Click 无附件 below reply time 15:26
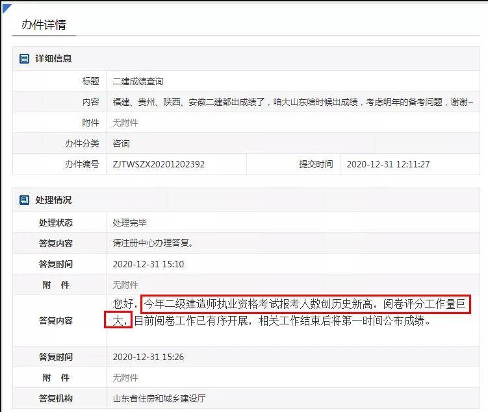 pyautogui.click(x=125, y=378)
